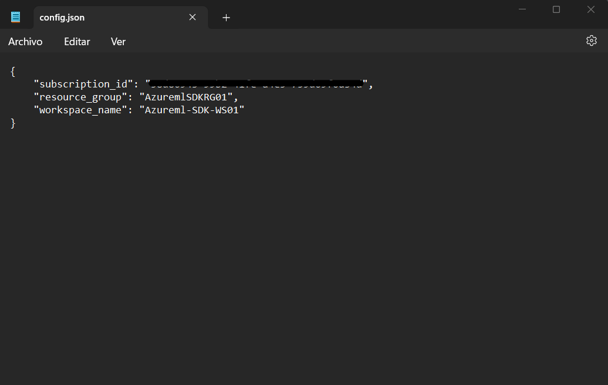Open the Archivo menu
Image resolution: width=608 pixels, height=385 pixels.
tap(25, 42)
